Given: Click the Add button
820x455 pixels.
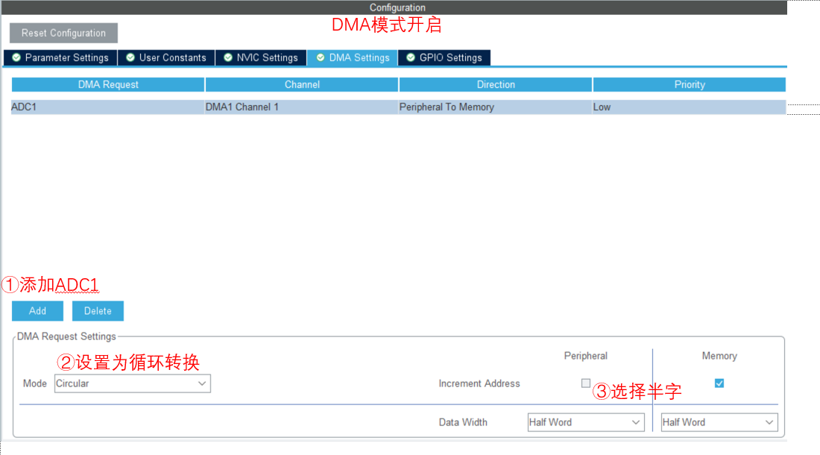Looking at the screenshot, I should pos(37,310).
